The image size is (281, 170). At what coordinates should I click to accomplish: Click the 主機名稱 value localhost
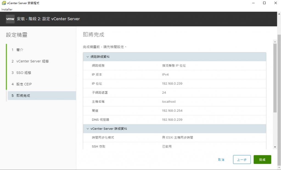pyautogui.click(x=169, y=102)
